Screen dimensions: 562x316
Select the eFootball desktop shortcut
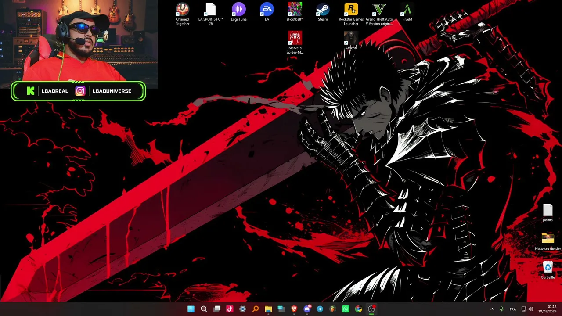[x=295, y=12]
